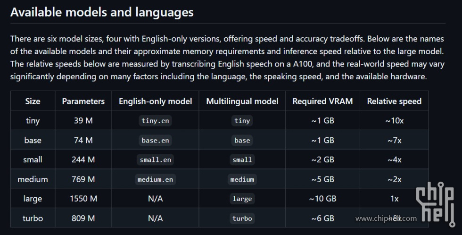Click the small.en code tag
The width and height of the screenshot is (462, 235).
155,160
